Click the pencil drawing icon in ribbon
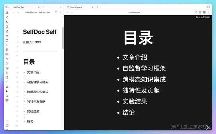 pyautogui.click(x=7, y=17)
